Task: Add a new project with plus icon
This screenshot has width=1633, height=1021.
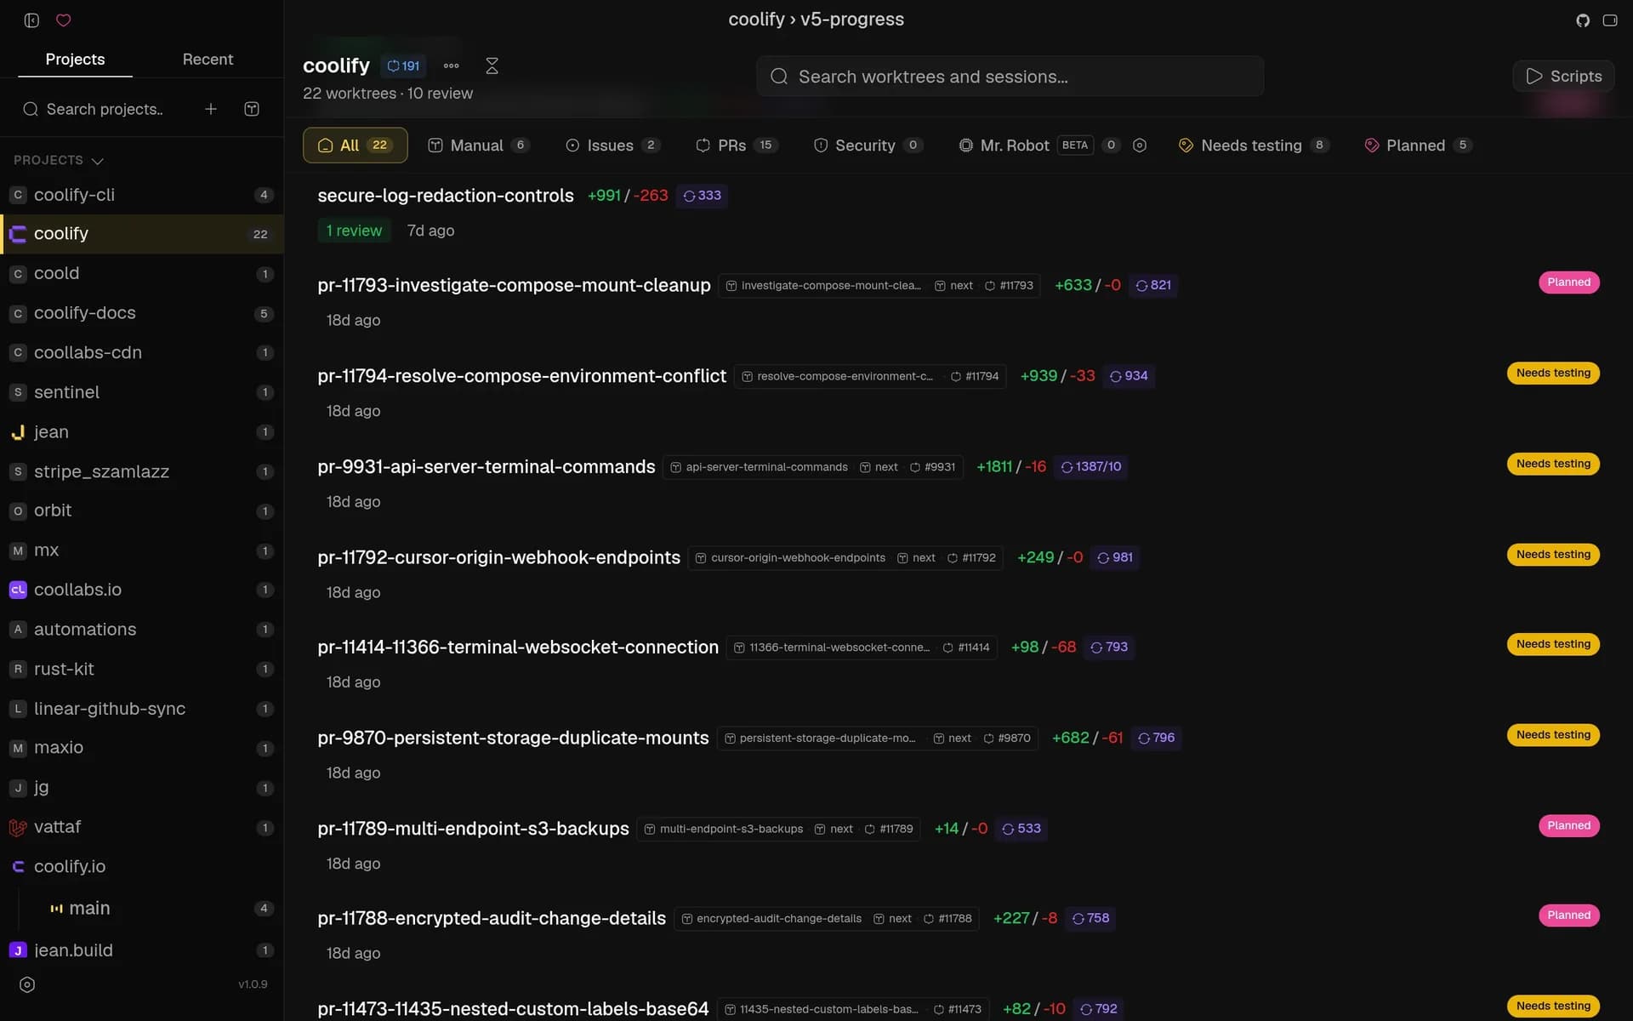Action: click(x=211, y=109)
